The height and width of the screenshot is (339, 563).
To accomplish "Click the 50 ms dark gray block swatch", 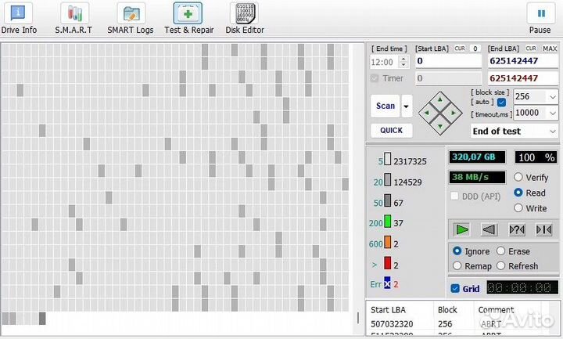I will pos(387,200).
